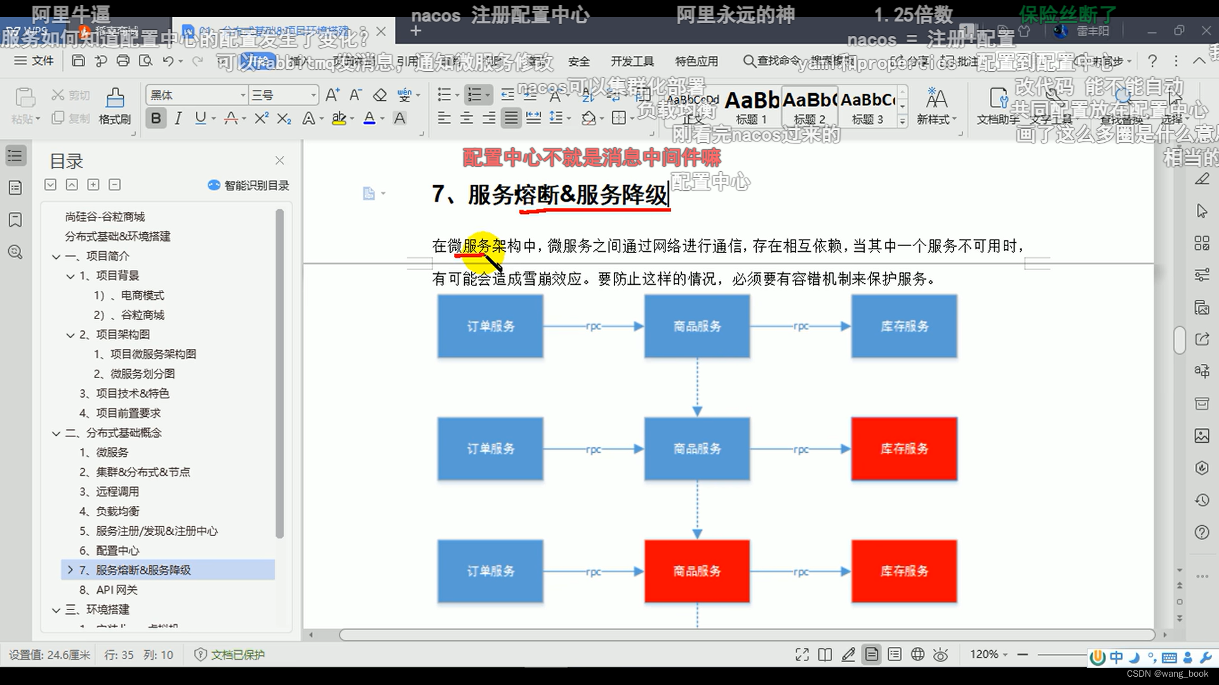Open the 文件 menu

[33, 61]
